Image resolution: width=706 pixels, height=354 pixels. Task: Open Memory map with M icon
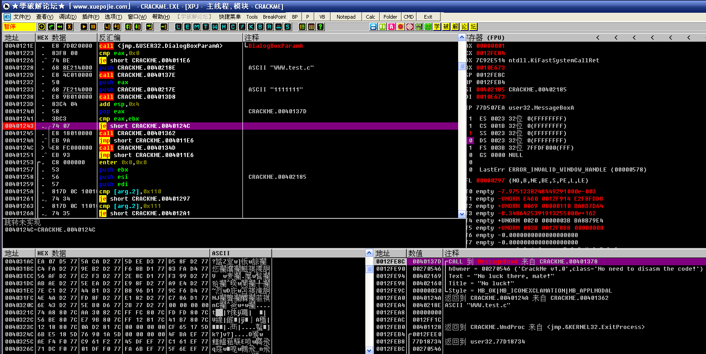pyautogui.click(x=196, y=27)
